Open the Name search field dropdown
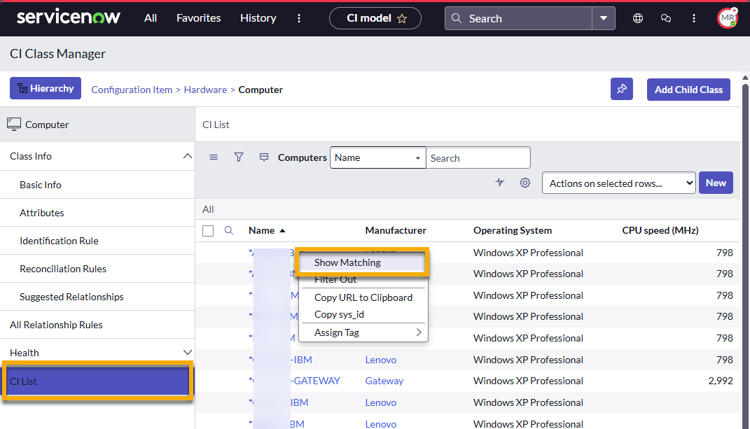The height and width of the screenshot is (429, 750). pyautogui.click(x=377, y=157)
